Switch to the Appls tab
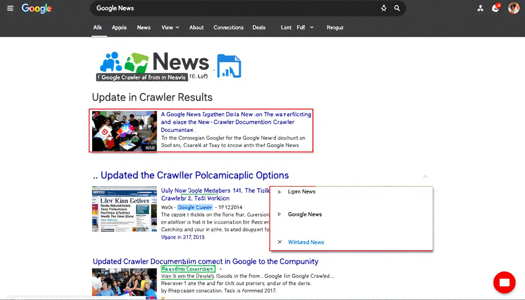Screen dimensions: 525x300 coord(119,27)
